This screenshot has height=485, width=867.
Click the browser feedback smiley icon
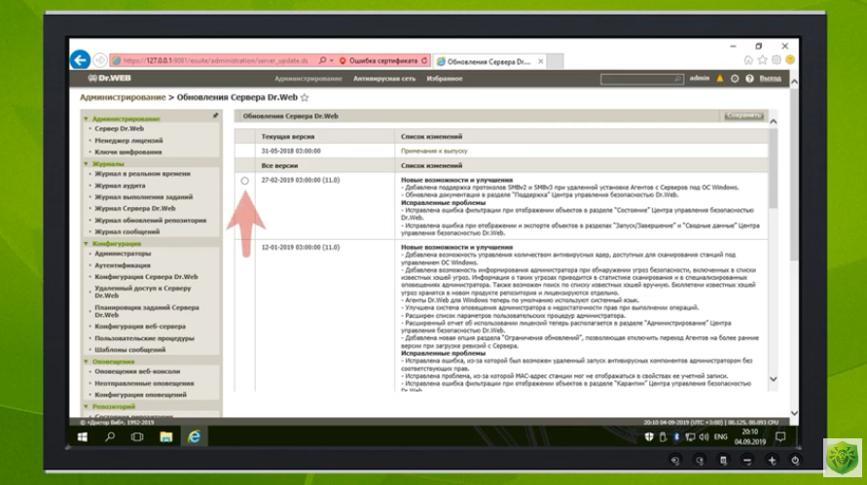point(790,59)
